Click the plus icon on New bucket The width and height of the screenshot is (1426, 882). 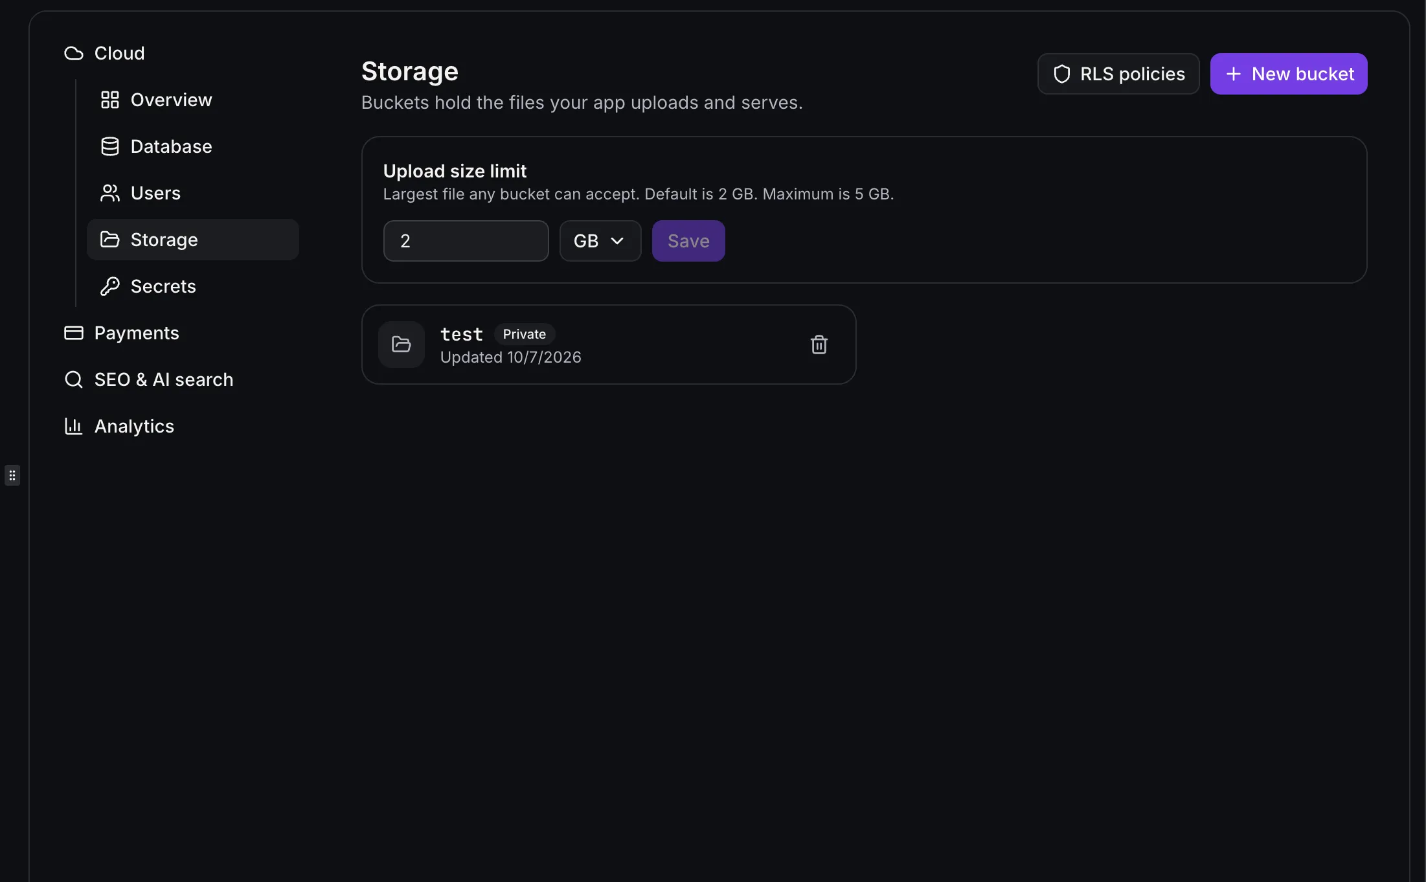(1234, 74)
